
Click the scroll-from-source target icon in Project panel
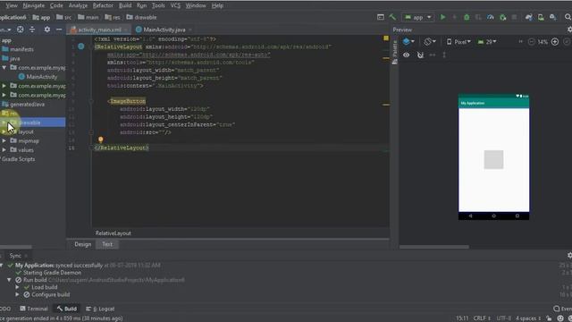(x=20, y=30)
